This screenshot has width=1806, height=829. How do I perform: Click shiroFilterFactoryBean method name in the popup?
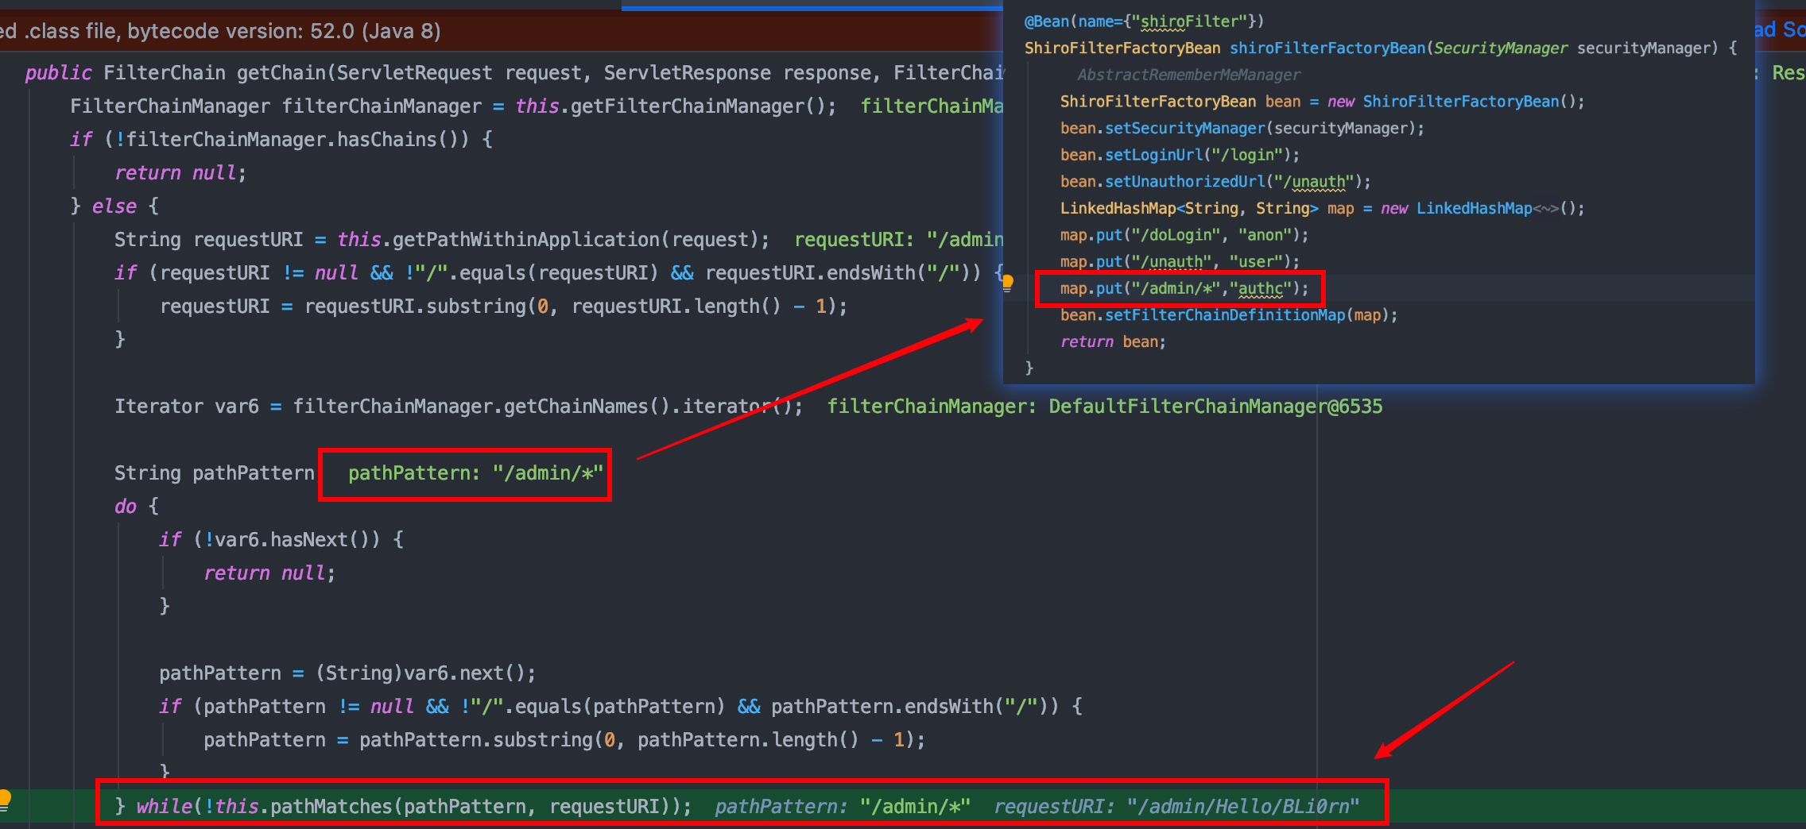1327,48
